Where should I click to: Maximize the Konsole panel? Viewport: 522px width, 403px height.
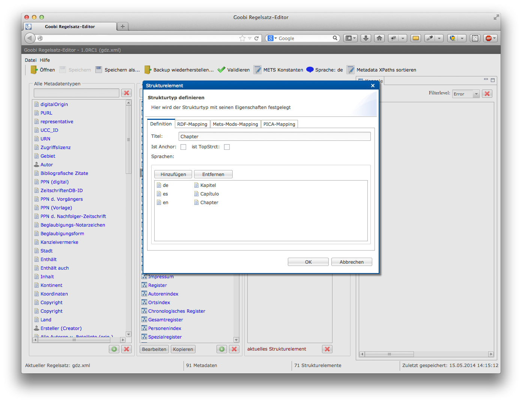pyautogui.click(x=493, y=80)
